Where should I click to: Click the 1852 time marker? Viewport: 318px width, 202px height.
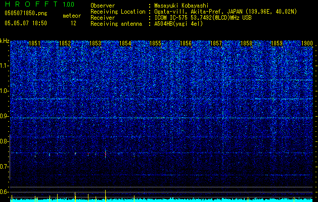click(x=65, y=43)
